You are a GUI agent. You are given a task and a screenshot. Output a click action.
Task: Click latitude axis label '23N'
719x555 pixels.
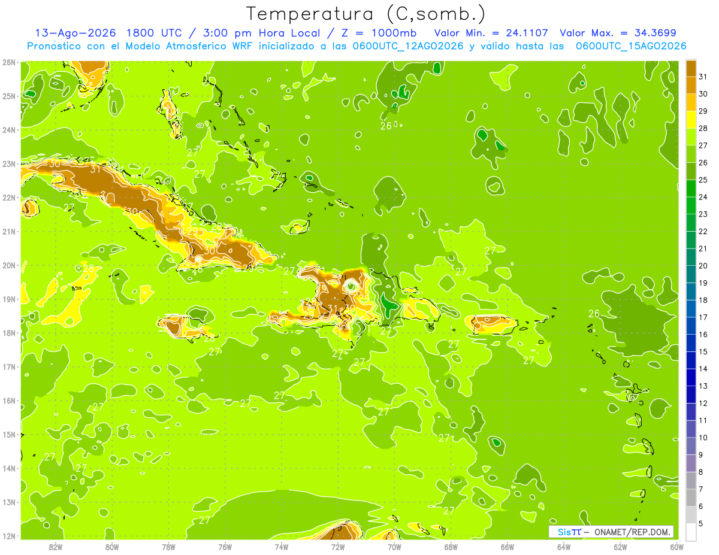pos(9,163)
